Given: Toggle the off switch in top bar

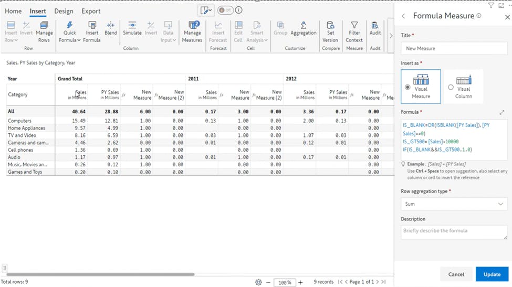Looking at the screenshot, I should point(225,10).
